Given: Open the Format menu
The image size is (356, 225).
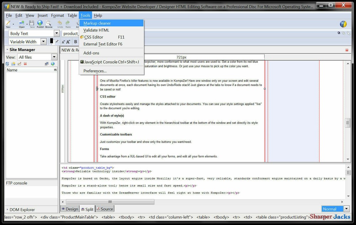Looking at the screenshot, I should tap(57, 15).
